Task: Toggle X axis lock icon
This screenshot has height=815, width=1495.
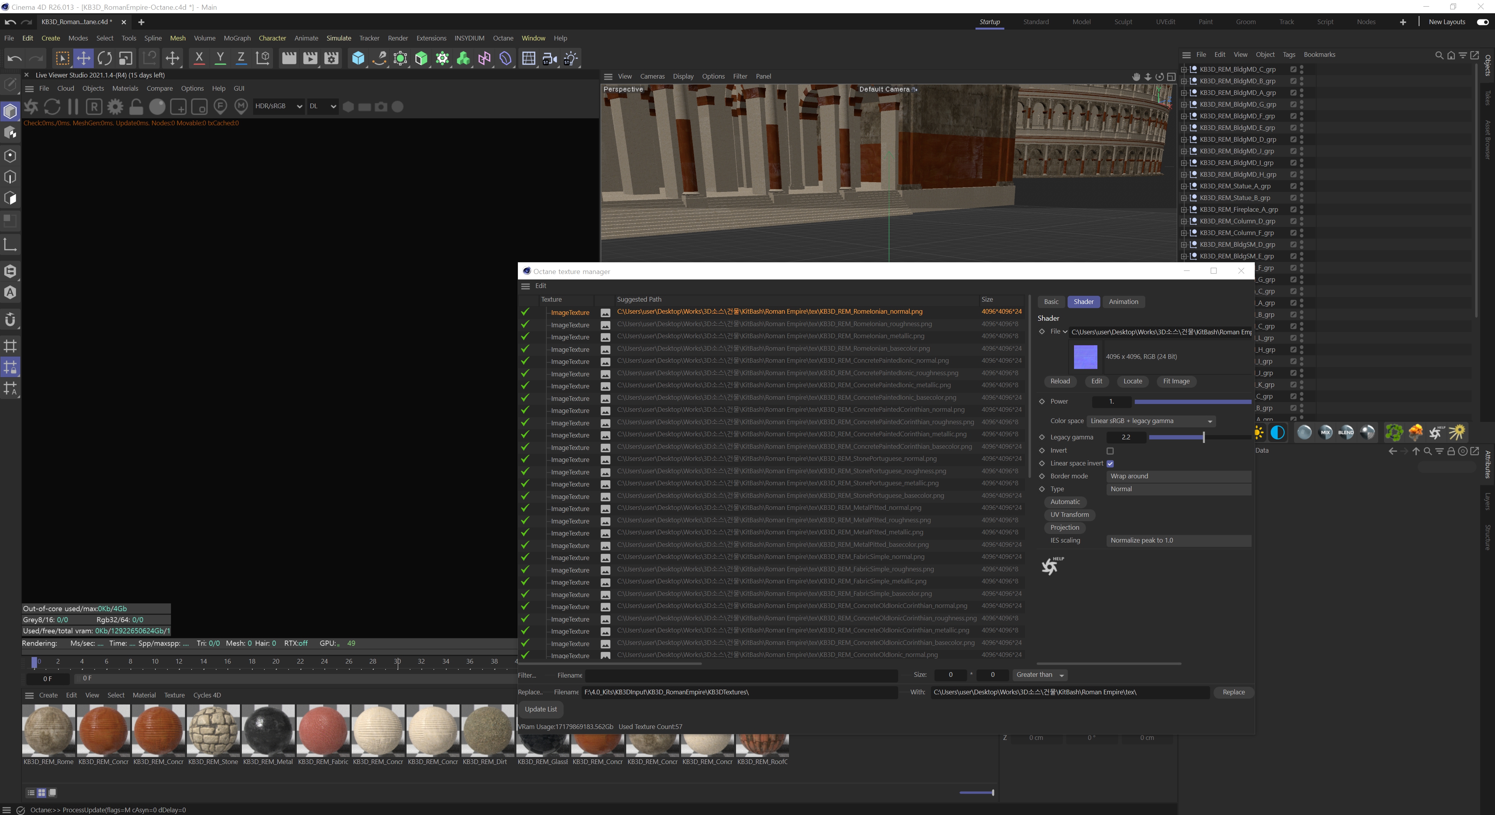Action: tap(199, 58)
